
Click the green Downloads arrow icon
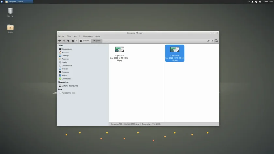pos(60,79)
